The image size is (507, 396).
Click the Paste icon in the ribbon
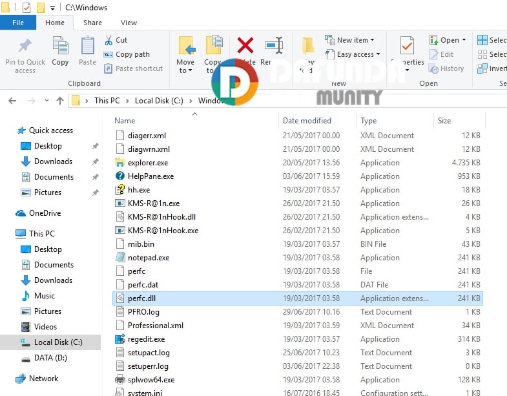87,47
